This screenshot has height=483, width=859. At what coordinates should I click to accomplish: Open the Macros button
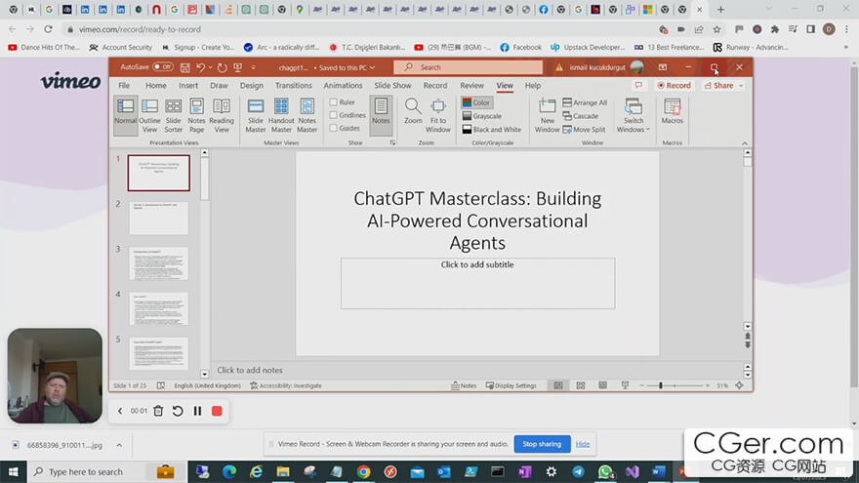tap(673, 111)
